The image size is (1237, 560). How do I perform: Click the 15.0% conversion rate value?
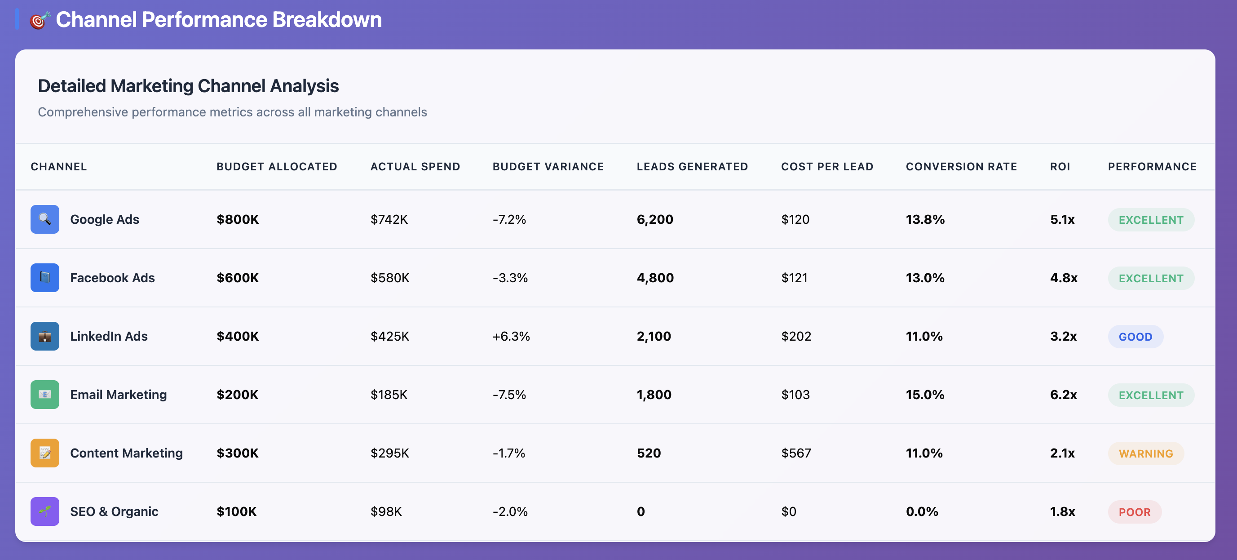coord(925,395)
